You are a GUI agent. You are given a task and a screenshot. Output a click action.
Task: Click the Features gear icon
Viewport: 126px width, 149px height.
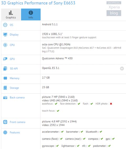point(5,132)
